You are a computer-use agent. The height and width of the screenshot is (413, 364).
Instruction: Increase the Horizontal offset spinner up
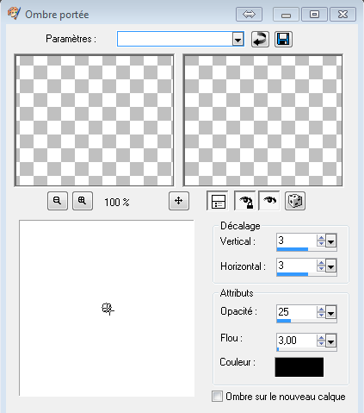pyautogui.click(x=321, y=263)
